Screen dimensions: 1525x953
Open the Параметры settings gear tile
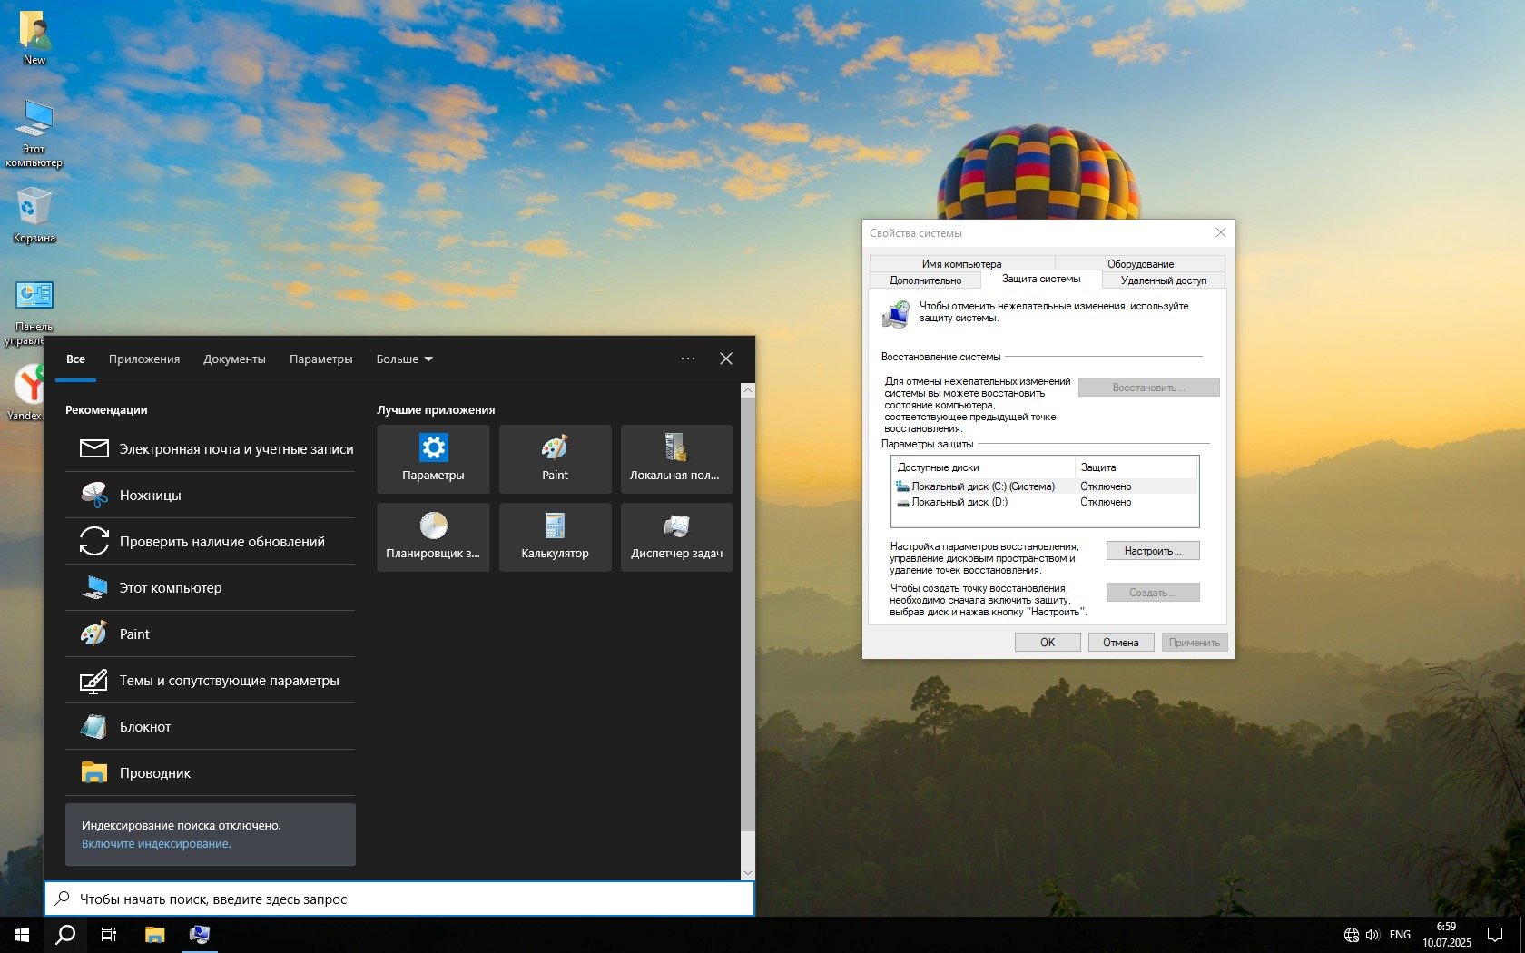433,458
